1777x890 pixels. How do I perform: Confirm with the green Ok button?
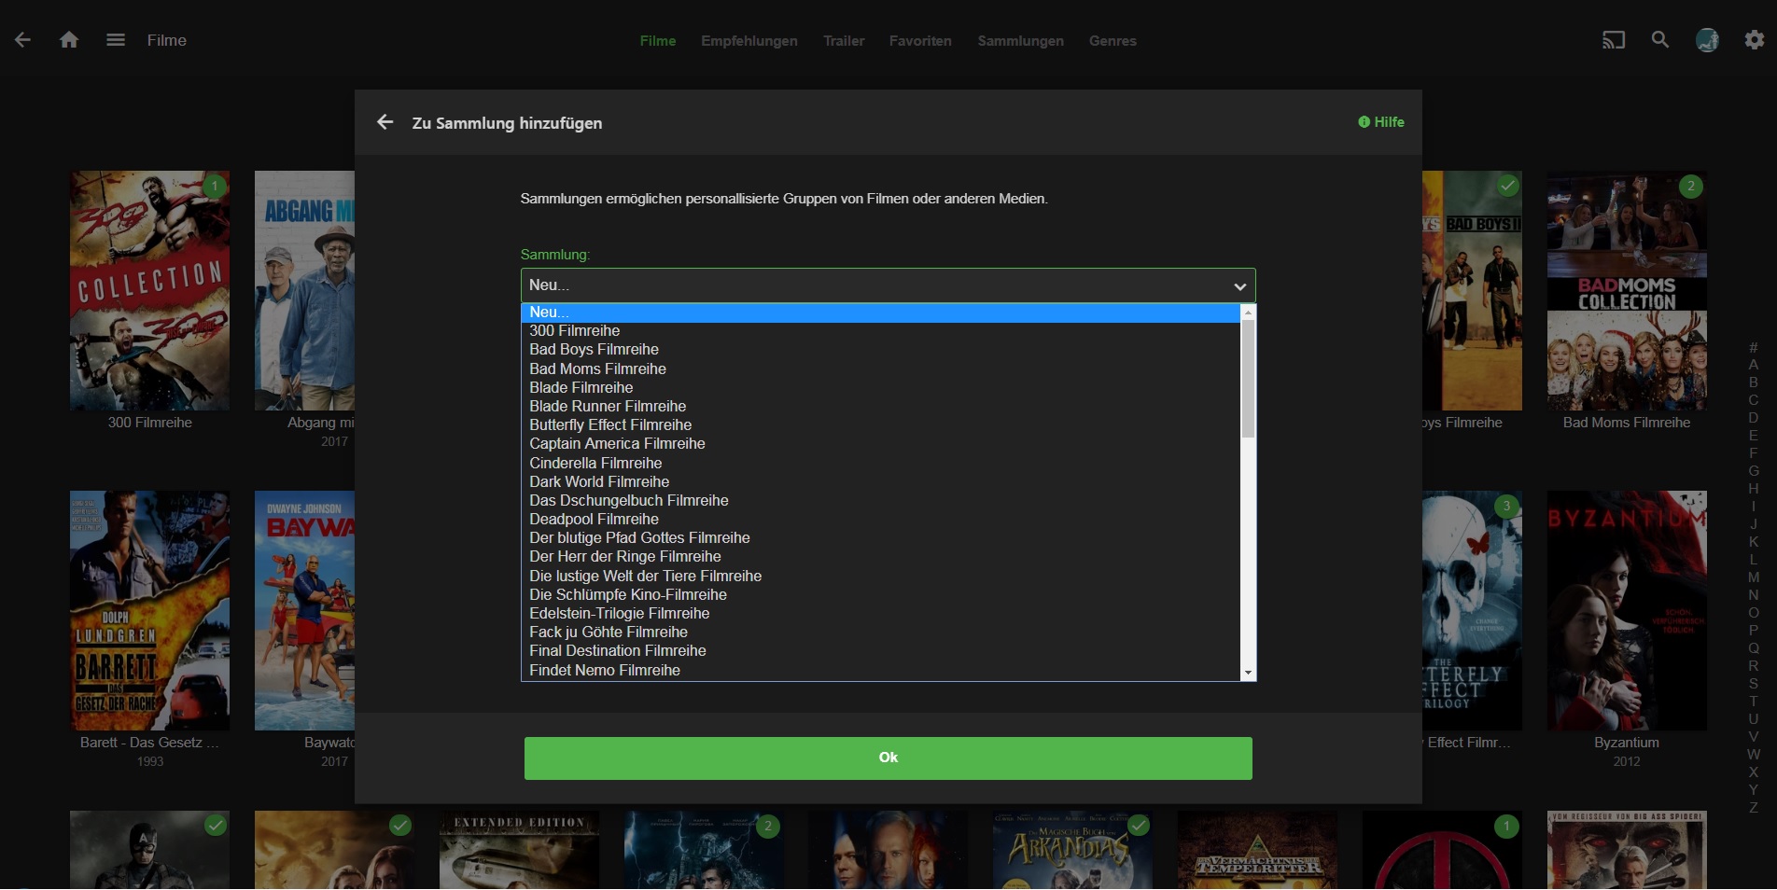click(888, 758)
